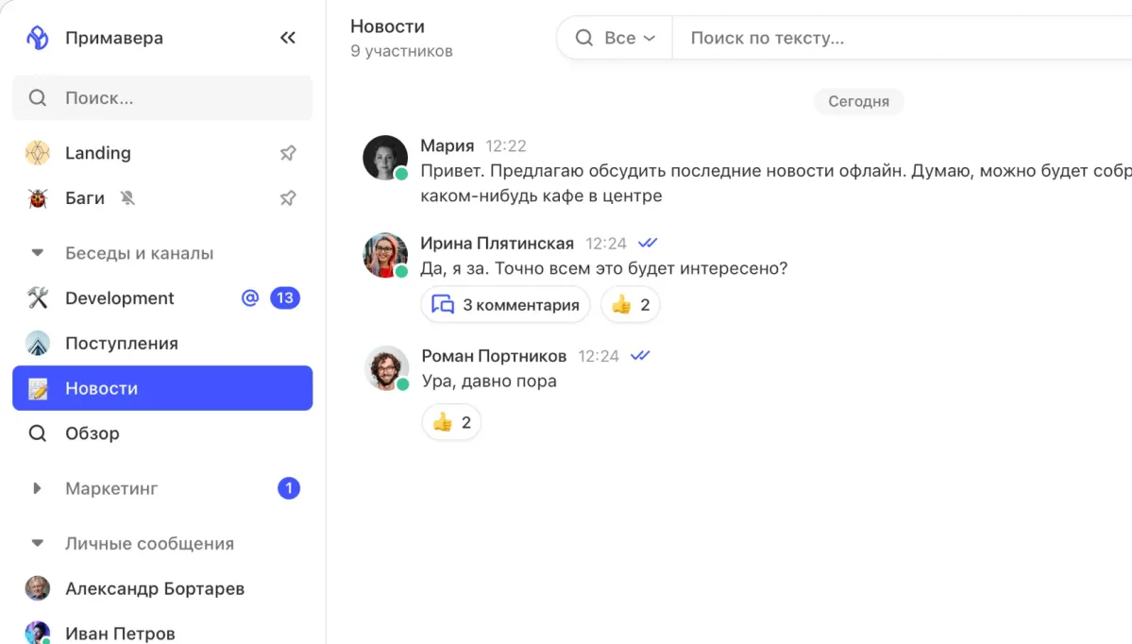Click the notes icon of Новости channel
1132x644 pixels.
[x=36, y=387]
